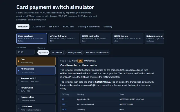Viewport: 180px width, 112px height.
Task: Switch to the Simulator tab
Action: [x=23, y=27]
